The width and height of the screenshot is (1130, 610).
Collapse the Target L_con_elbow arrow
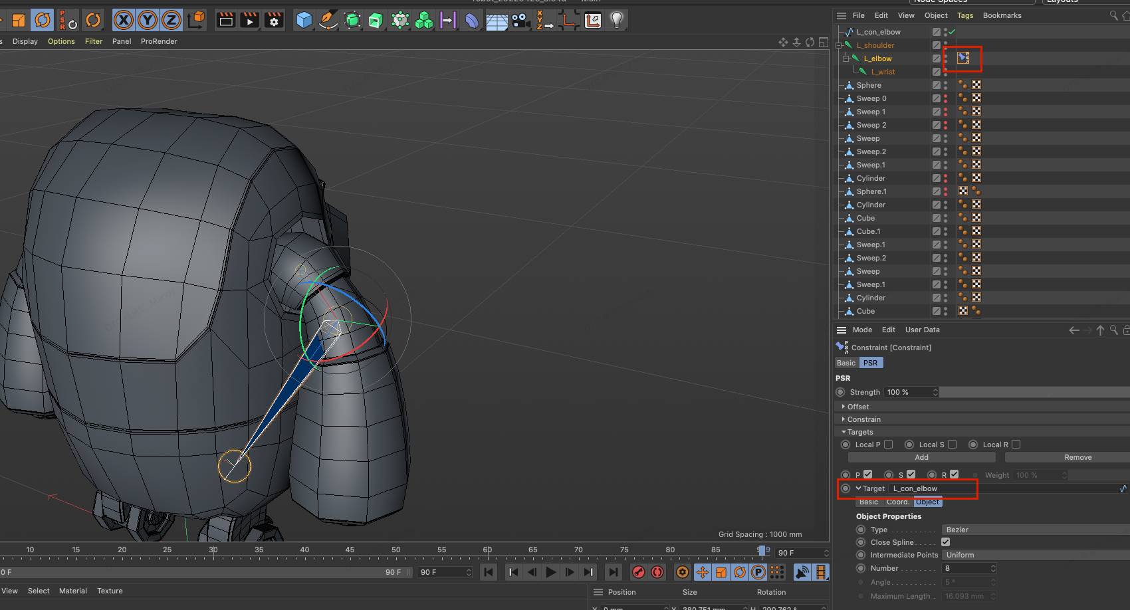coord(858,488)
